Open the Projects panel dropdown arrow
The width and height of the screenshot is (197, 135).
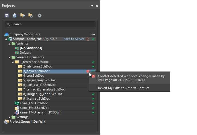coord(92,6)
